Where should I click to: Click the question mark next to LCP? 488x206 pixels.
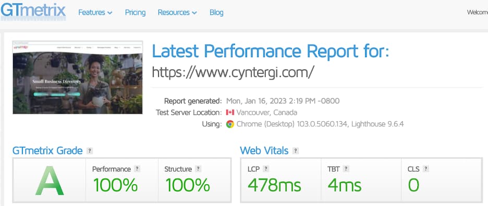(265, 169)
